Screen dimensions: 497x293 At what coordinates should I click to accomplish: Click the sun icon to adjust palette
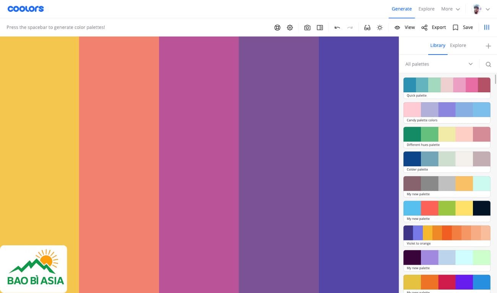[380, 27]
